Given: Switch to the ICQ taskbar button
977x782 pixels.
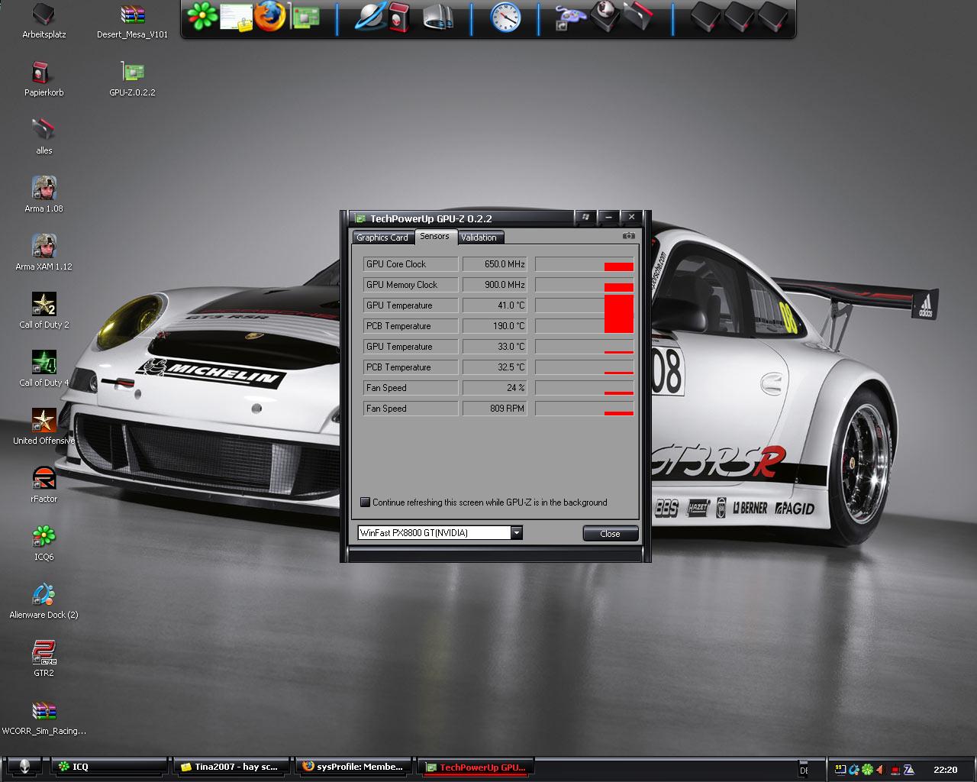Looking at the screenshot, I should [110, 767].
